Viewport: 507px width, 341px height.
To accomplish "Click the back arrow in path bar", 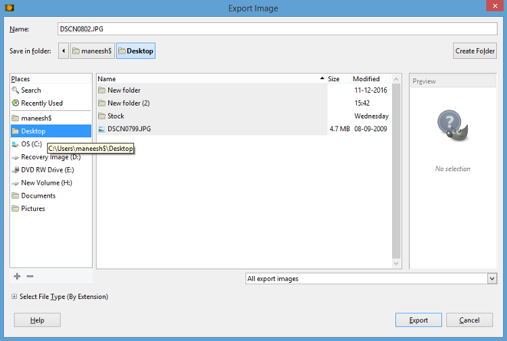I will (64, 51).
